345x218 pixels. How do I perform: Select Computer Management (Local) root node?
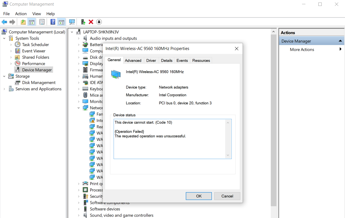click(x=37, y=32)
